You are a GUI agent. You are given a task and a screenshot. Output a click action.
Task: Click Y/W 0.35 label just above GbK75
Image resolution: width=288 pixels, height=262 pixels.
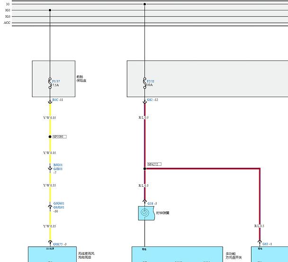[50, 226]
